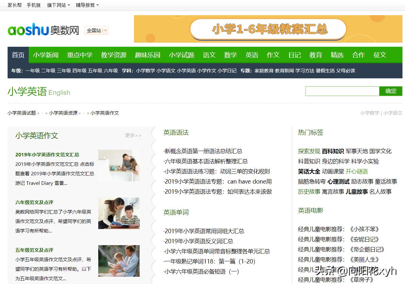Open the 作文 menu item
The image size is (405, 284).
point(273,55)
